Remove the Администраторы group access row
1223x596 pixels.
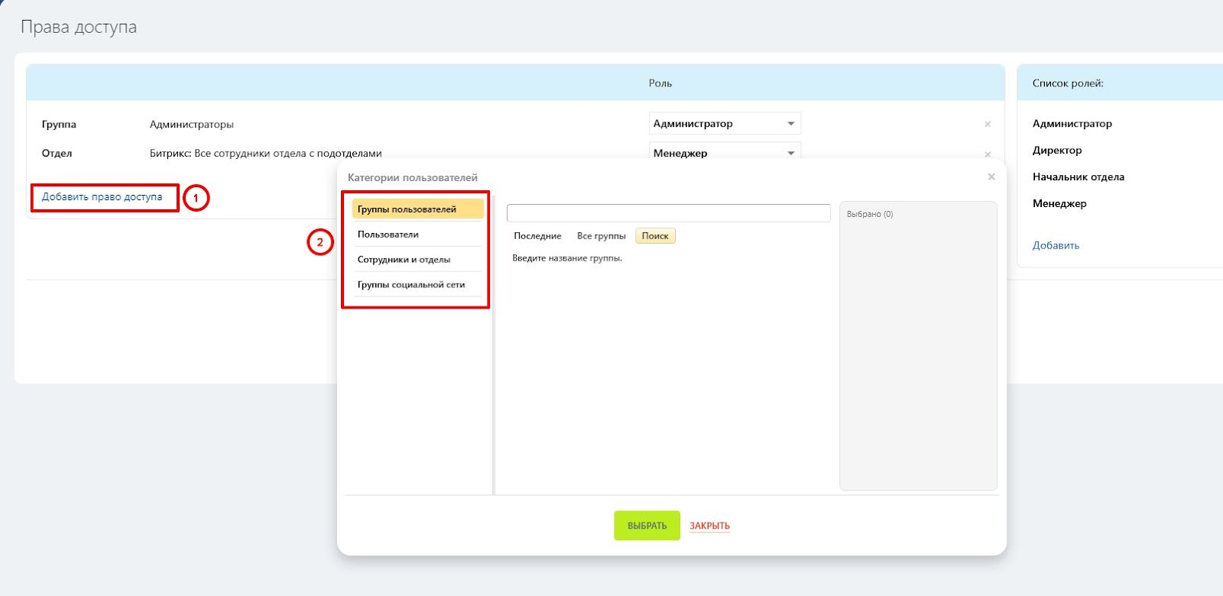988,124
